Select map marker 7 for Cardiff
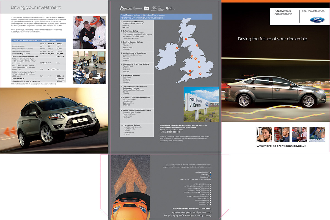Screen dimensions: 330x220 coord(190,71)
